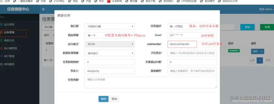
Task: Click the 保存 button
Action: [104, 99]
